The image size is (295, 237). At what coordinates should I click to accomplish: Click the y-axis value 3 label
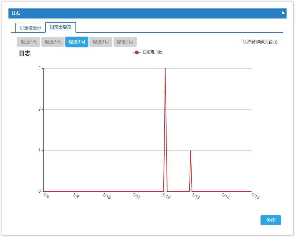pos(39,68)
